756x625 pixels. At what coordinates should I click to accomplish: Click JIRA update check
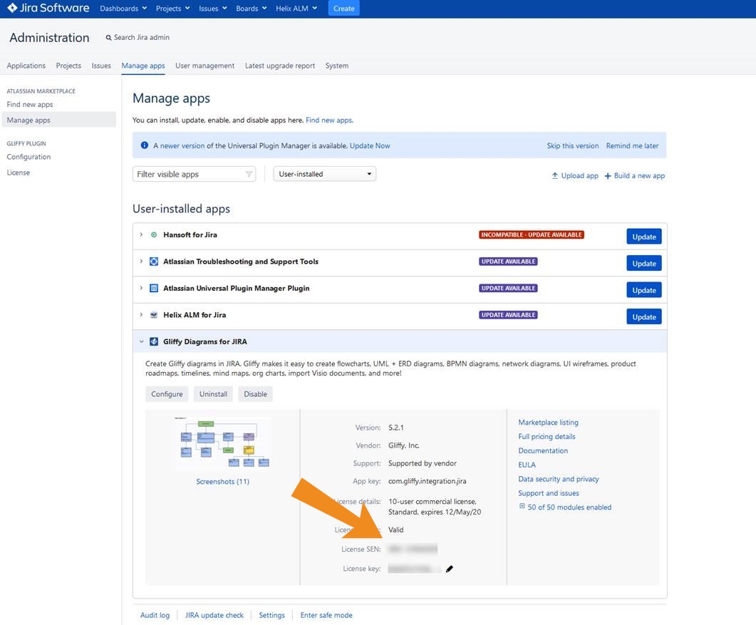pyautogui.click(x=214, y=615)
